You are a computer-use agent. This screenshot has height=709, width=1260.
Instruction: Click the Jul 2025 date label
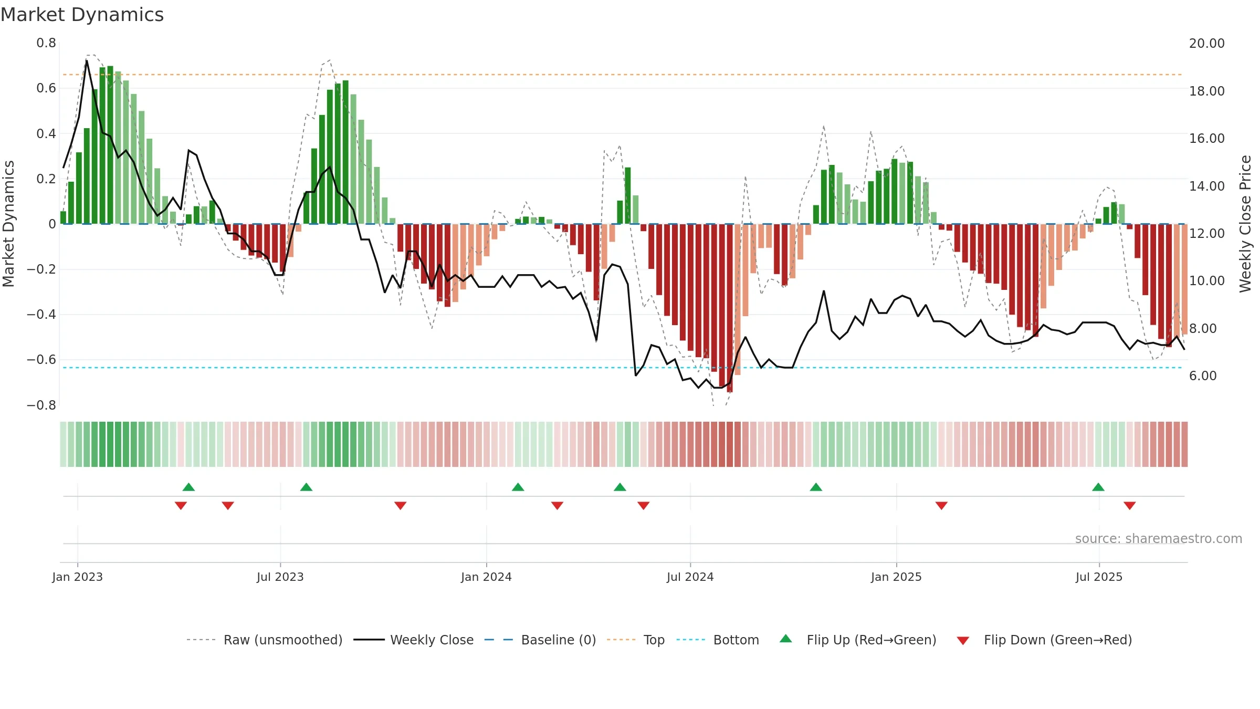click(x=1099, y=577)
